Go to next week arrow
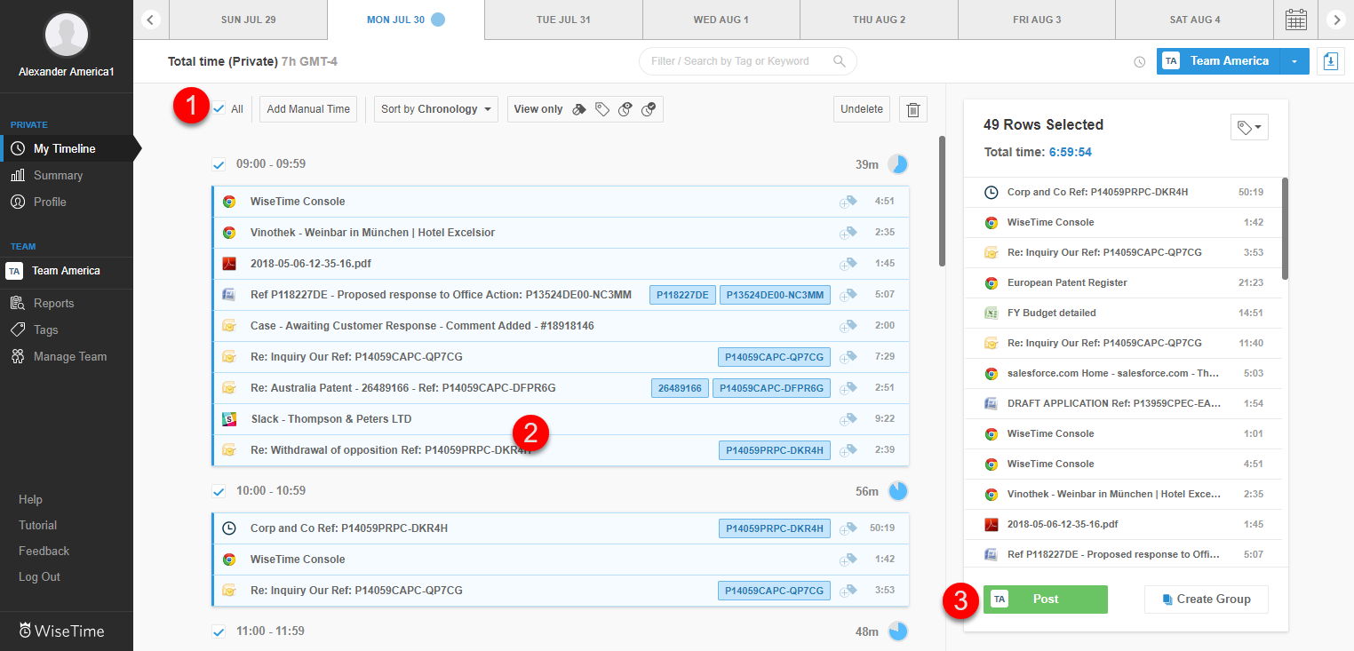This screenshot has height=651, width=1354. pos(1335,20)
